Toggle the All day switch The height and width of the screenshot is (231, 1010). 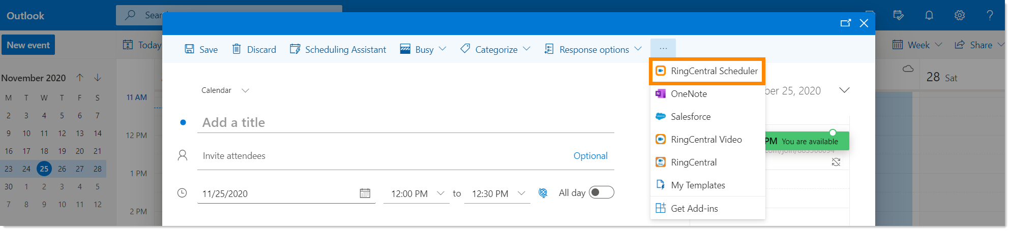click(601, 192)
